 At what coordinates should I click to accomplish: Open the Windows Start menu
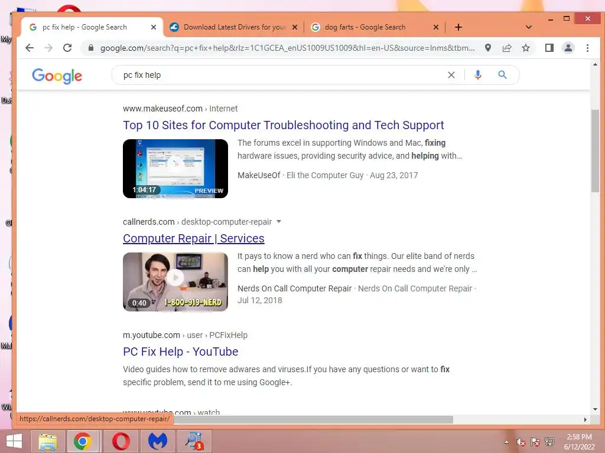pos(14,441)
